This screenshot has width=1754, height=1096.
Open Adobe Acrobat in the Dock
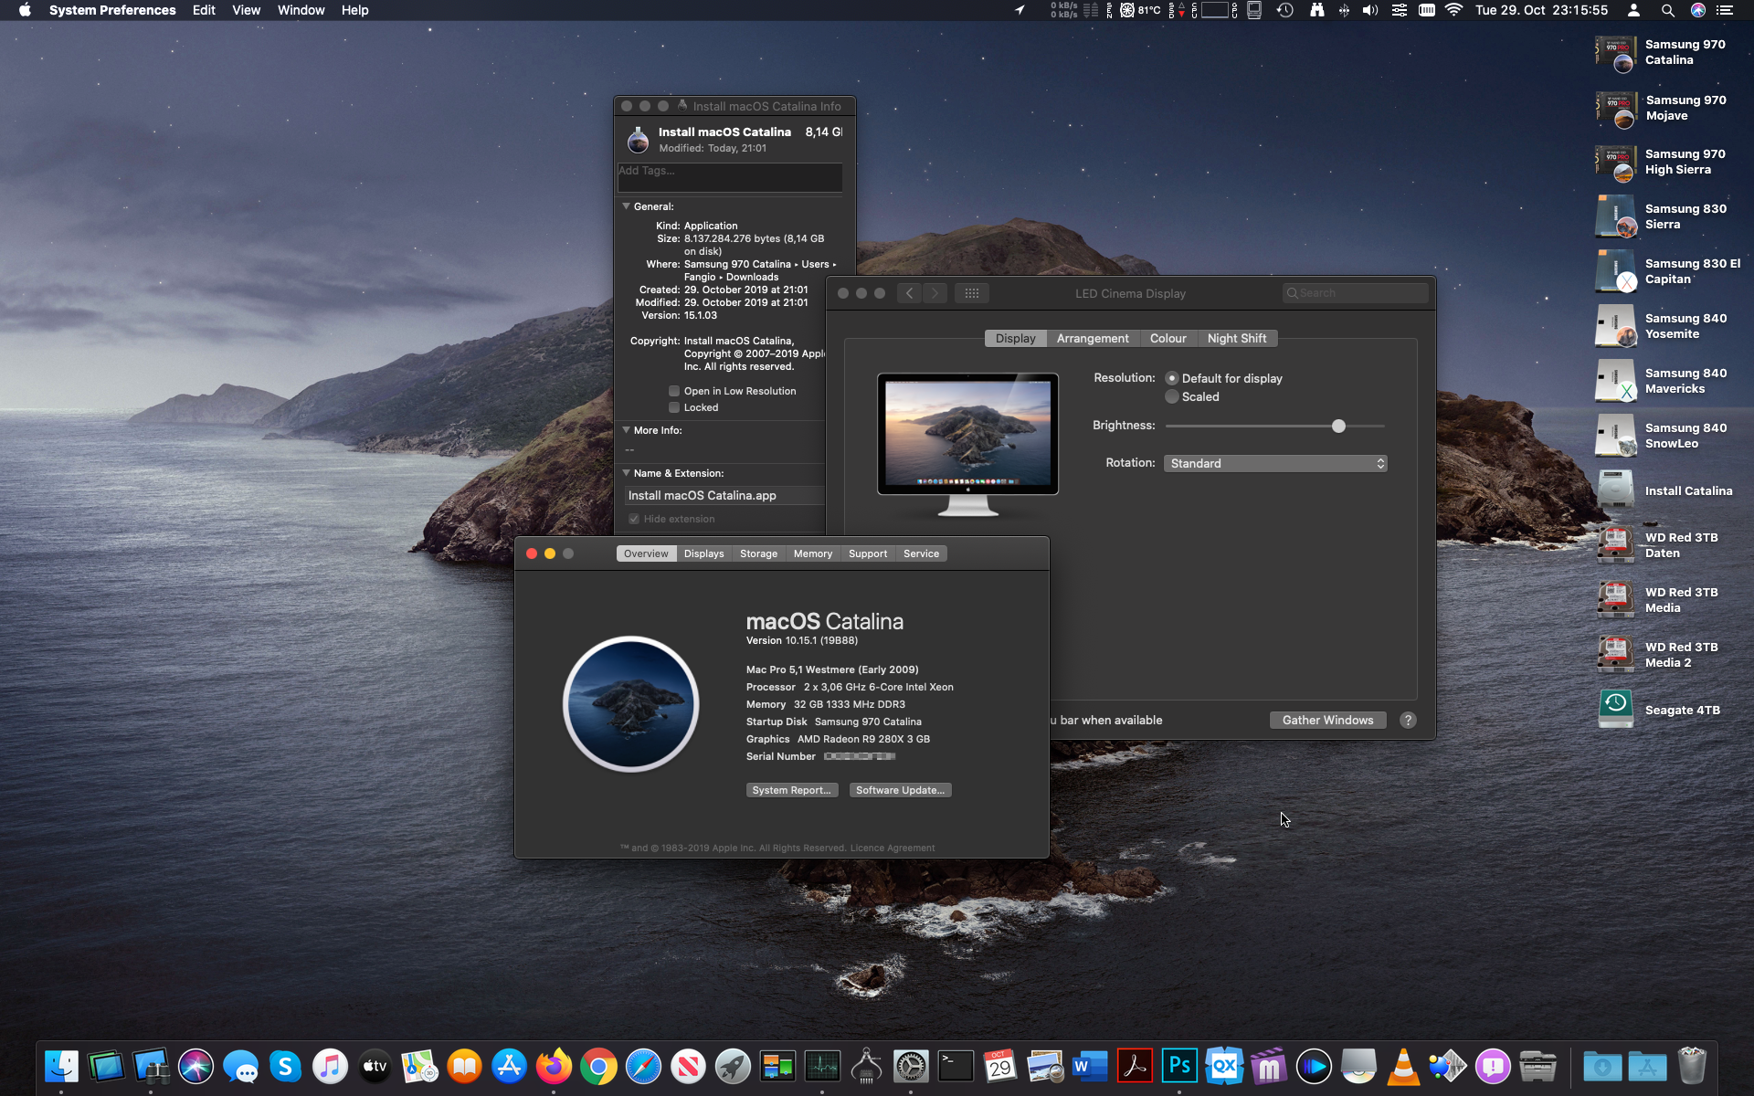[1135, 1066]
